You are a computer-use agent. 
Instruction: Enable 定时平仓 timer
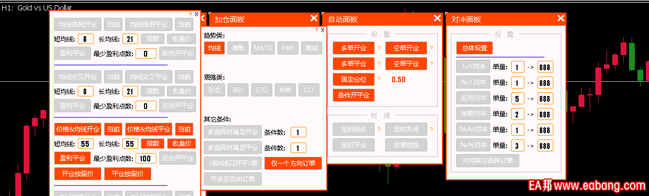354,145
